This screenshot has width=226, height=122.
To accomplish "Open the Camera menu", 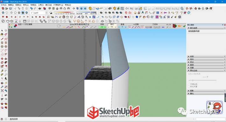I will 26,5.
